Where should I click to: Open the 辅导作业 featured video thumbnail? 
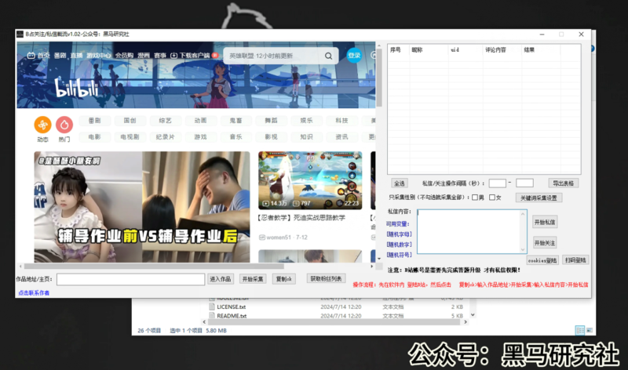[141, 207]
